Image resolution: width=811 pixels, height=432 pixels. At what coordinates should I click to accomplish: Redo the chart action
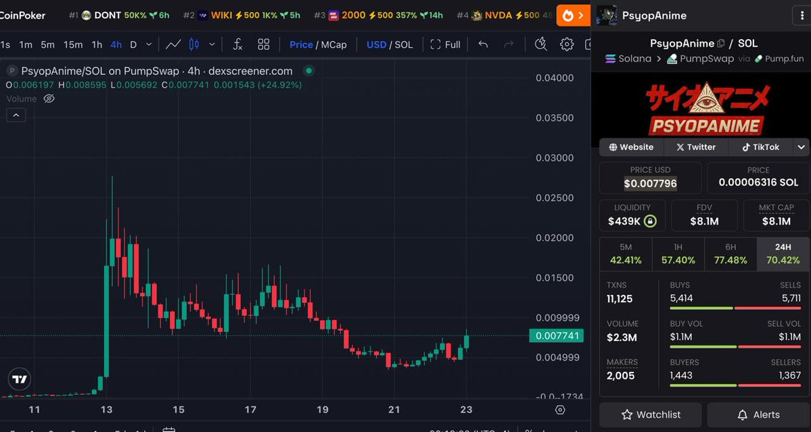(x=509, y=45)
